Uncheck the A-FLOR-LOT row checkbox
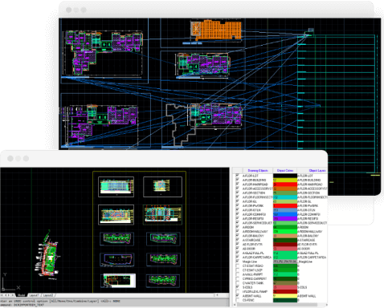384x308 pixels. click(x=237, y=176)
